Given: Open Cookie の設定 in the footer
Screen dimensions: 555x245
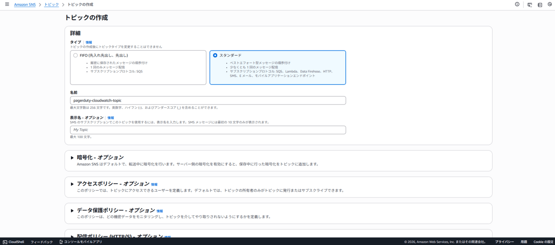Looking at the screenshot, I should (543, 242).
